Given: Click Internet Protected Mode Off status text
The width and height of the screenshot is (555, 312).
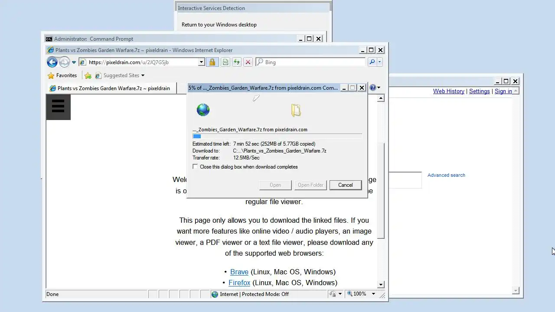Looking at the screenshot, I should (254, 294).
